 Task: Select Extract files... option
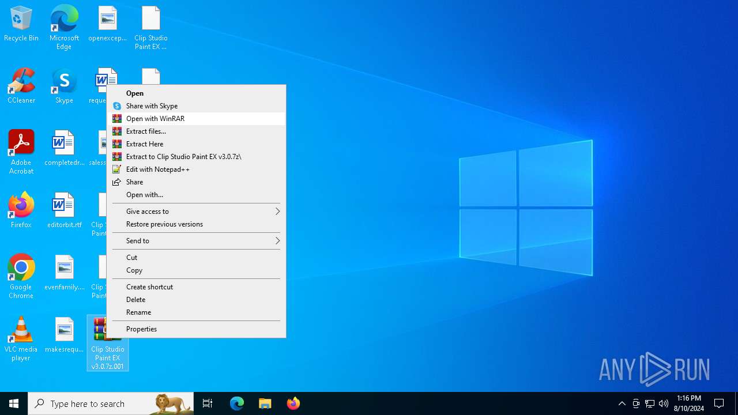(x=196, y=131)
